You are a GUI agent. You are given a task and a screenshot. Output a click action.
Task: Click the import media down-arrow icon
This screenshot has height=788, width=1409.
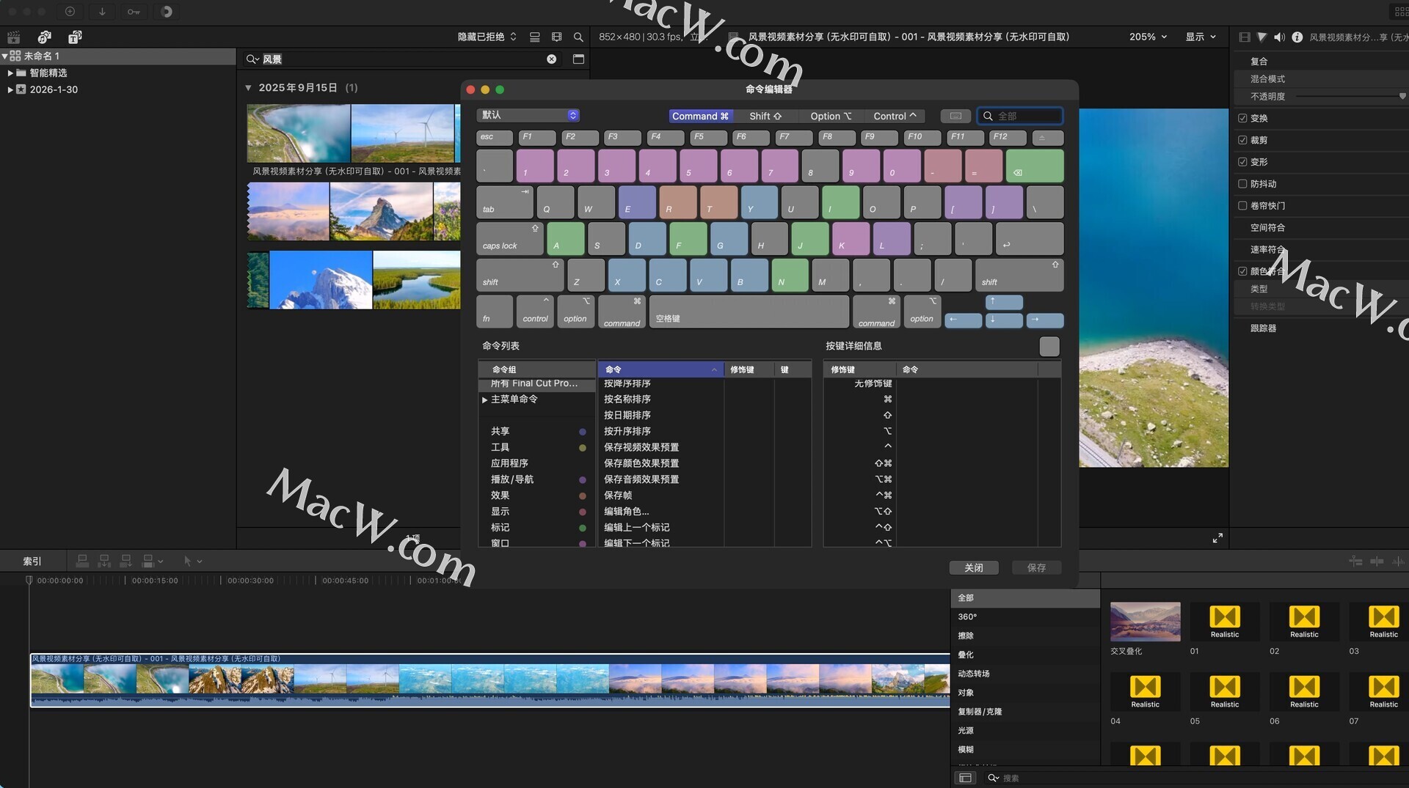point(102,12)
